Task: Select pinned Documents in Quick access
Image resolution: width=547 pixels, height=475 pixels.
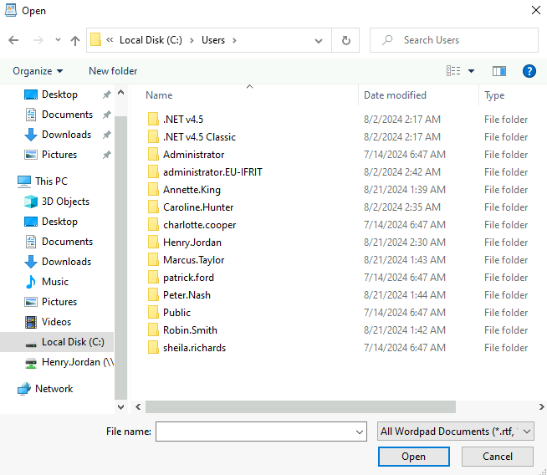Action: 67,115
